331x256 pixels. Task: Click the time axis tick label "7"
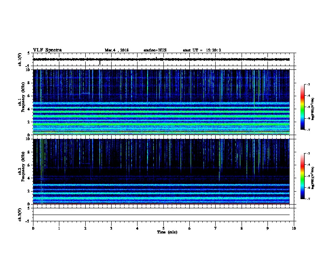(x=216, y=228)
